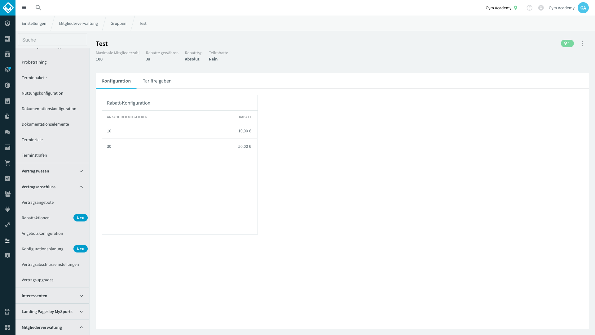Screen dimensions: 595x335
Task: Click the green location badge showing 1
Action: point(567,44)
